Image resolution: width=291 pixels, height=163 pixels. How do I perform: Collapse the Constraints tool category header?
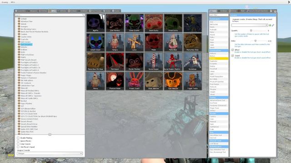pyautogui.click(x=219, y=19)
